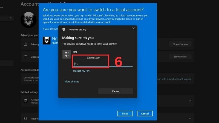219x123 pixels.
Task: Click the Open Camera button
Action: click(180, 44)
